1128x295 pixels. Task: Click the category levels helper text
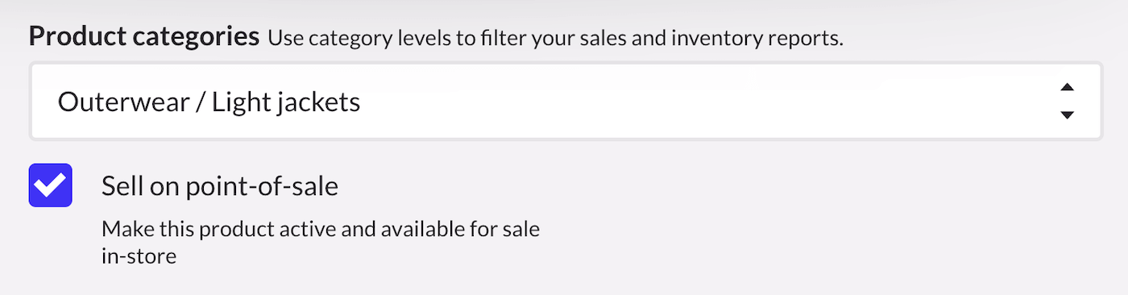tap(555, 39)
